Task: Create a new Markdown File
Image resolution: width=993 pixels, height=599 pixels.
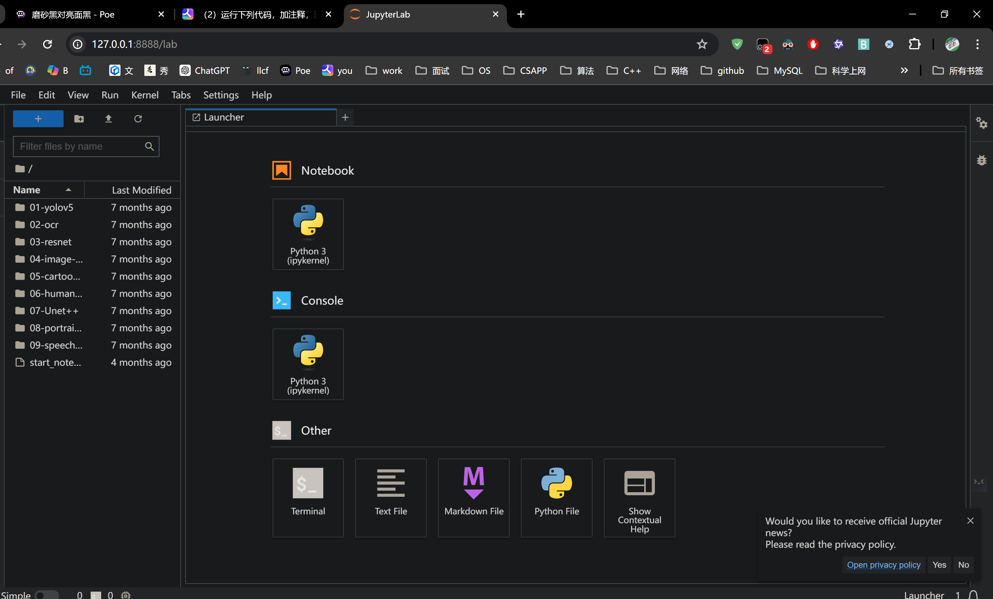Action: tap(473, 497)
